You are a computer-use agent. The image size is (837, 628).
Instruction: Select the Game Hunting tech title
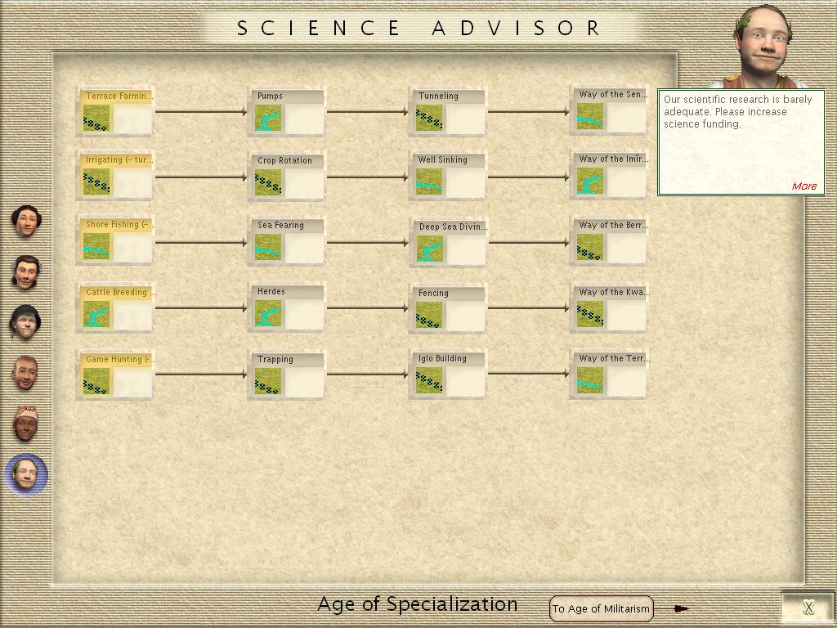[x=120, y=360]
